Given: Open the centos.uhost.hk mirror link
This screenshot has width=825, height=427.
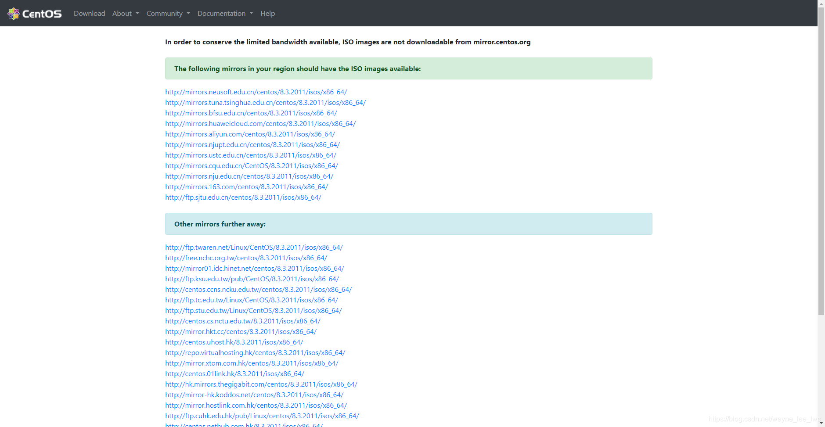Looking at the screenshot, I should tap(234, 342).
